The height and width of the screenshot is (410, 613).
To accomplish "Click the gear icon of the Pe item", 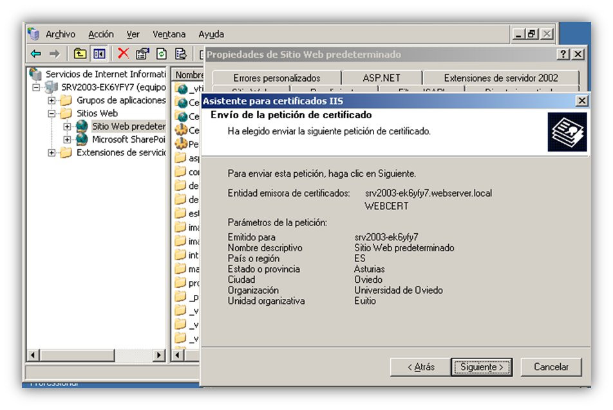I will (x=182, y=143).
